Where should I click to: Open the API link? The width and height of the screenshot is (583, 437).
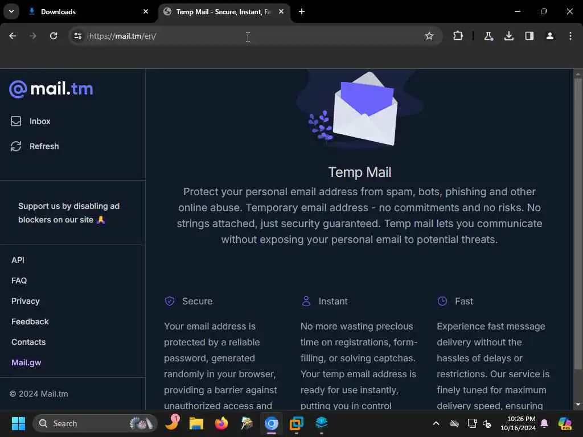[18, 260]
